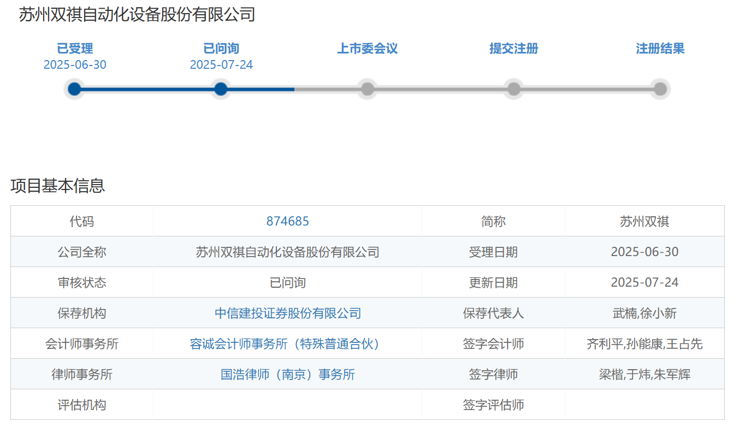Click the 签字评估师 label cell
The image size is (739, 433).
point(493,405)
